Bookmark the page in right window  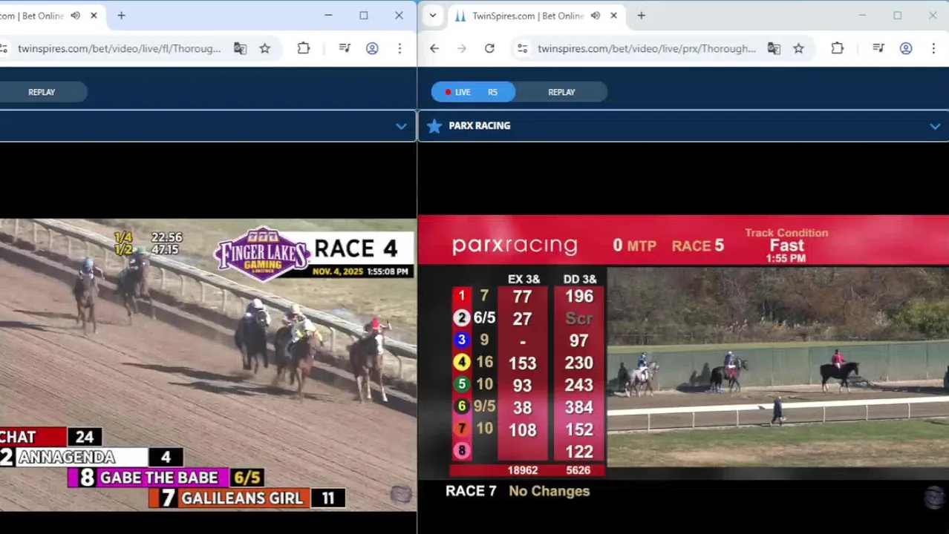[798, 48]
